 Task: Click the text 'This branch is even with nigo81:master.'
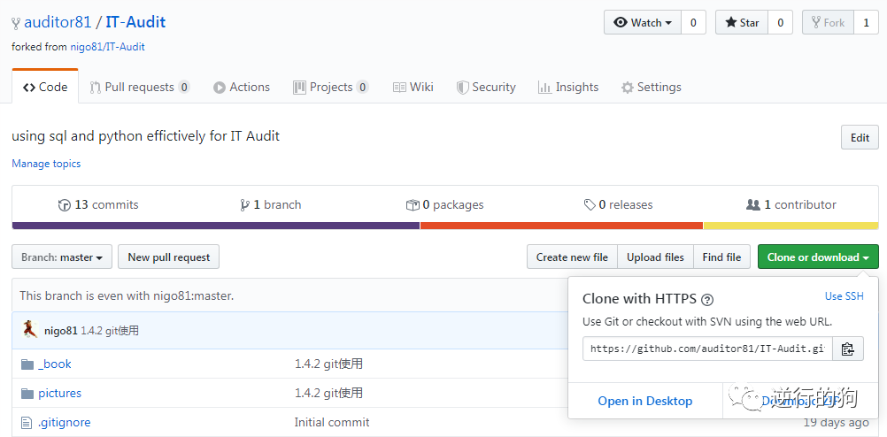127,295
